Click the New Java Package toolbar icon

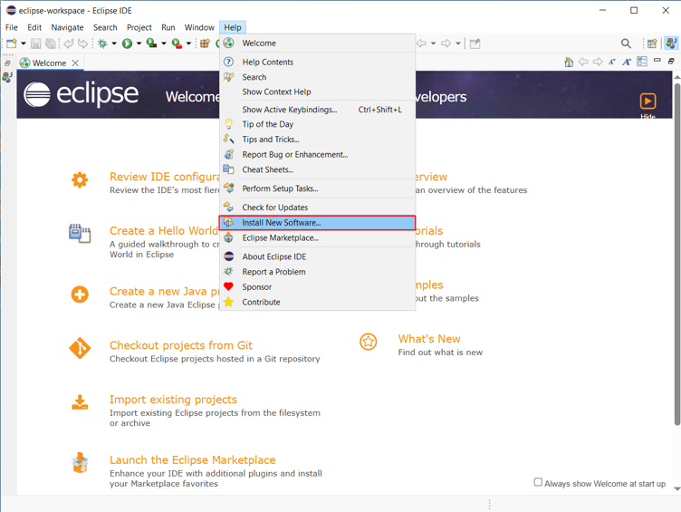(x=205, y=43)
